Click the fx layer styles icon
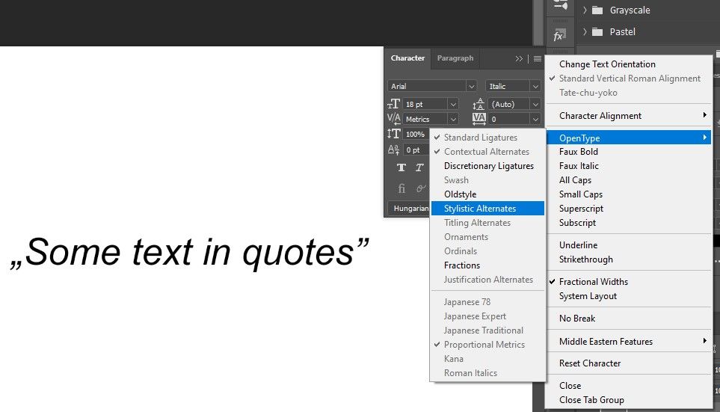The height and width of the screenshot is (412, 720). (x=559, y=36)
